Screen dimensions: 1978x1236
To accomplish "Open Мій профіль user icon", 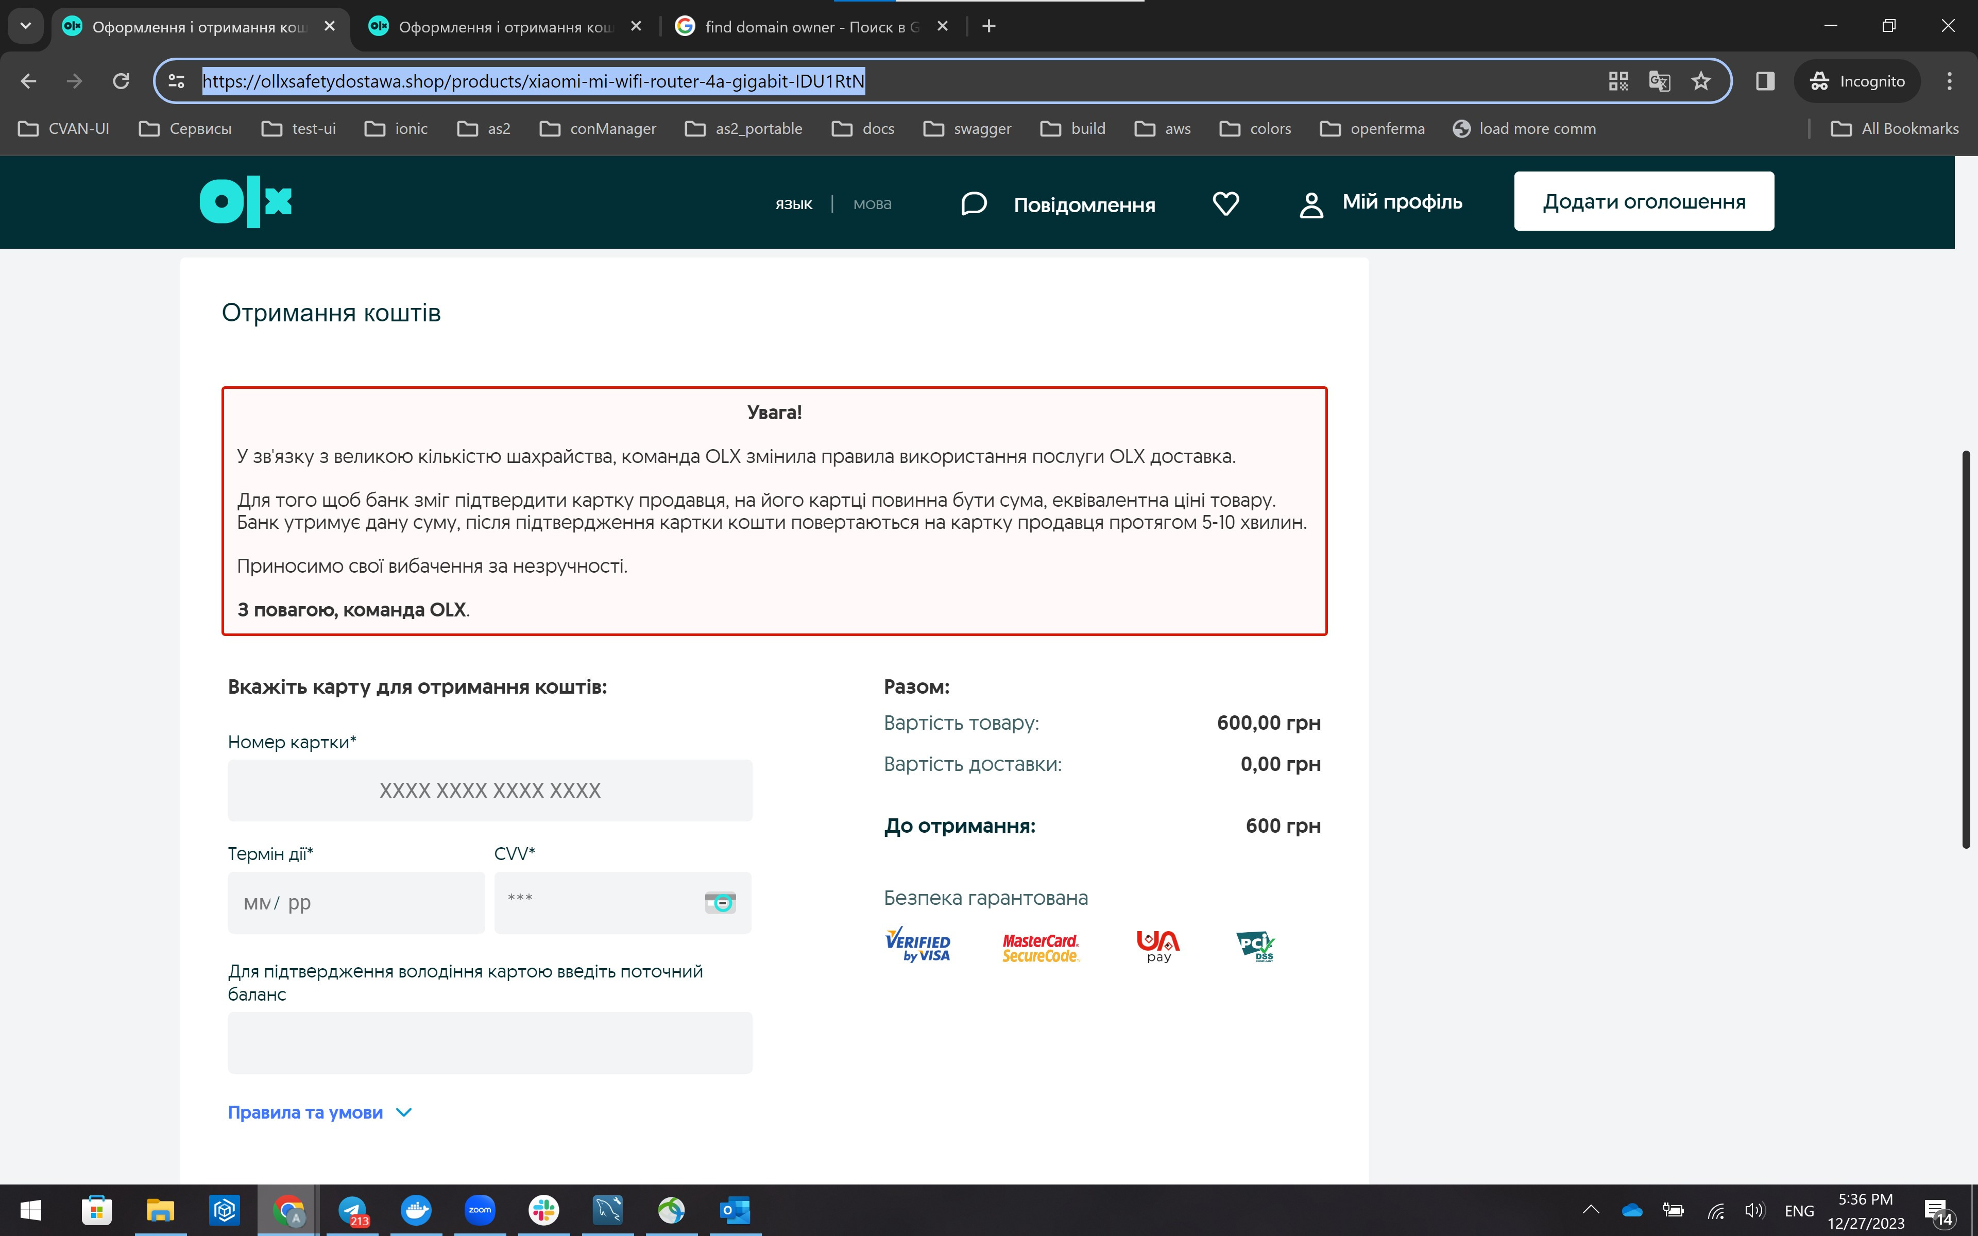I will click(1311, 204).
